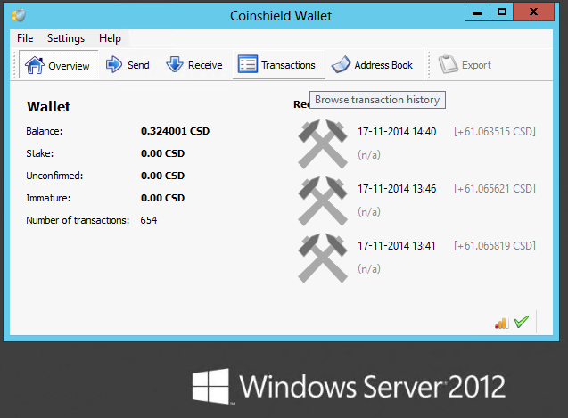Select the 17-11-2014 14:40 transaction date

[397, 132]
